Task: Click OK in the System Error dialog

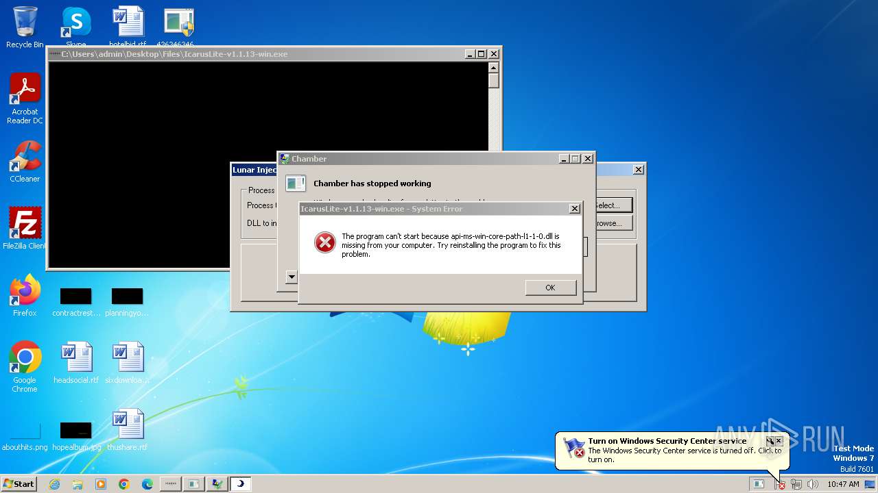Action: click(550, 288)
